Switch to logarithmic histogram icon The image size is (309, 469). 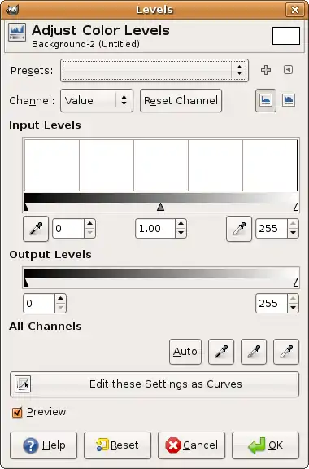(289, 100)
